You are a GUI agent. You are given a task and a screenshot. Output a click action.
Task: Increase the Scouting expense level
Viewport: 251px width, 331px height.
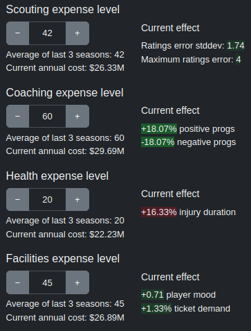(77, 33)
